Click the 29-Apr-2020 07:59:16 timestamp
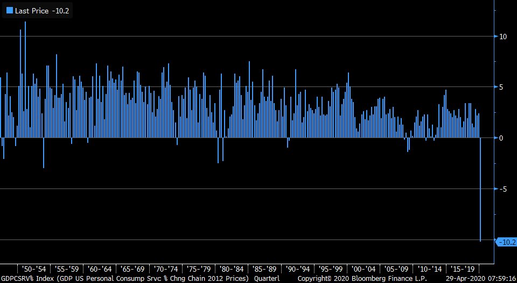The height and width of the screenshot is (283, 517). tap(481, 278)
